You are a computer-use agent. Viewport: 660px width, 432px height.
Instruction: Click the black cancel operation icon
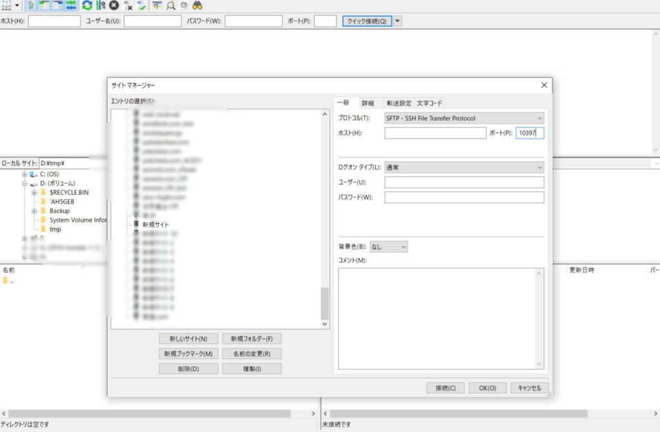point(114,5)
